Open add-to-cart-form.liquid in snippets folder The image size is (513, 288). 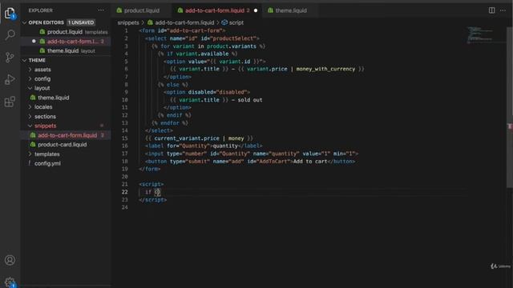(x=67, y=135)
